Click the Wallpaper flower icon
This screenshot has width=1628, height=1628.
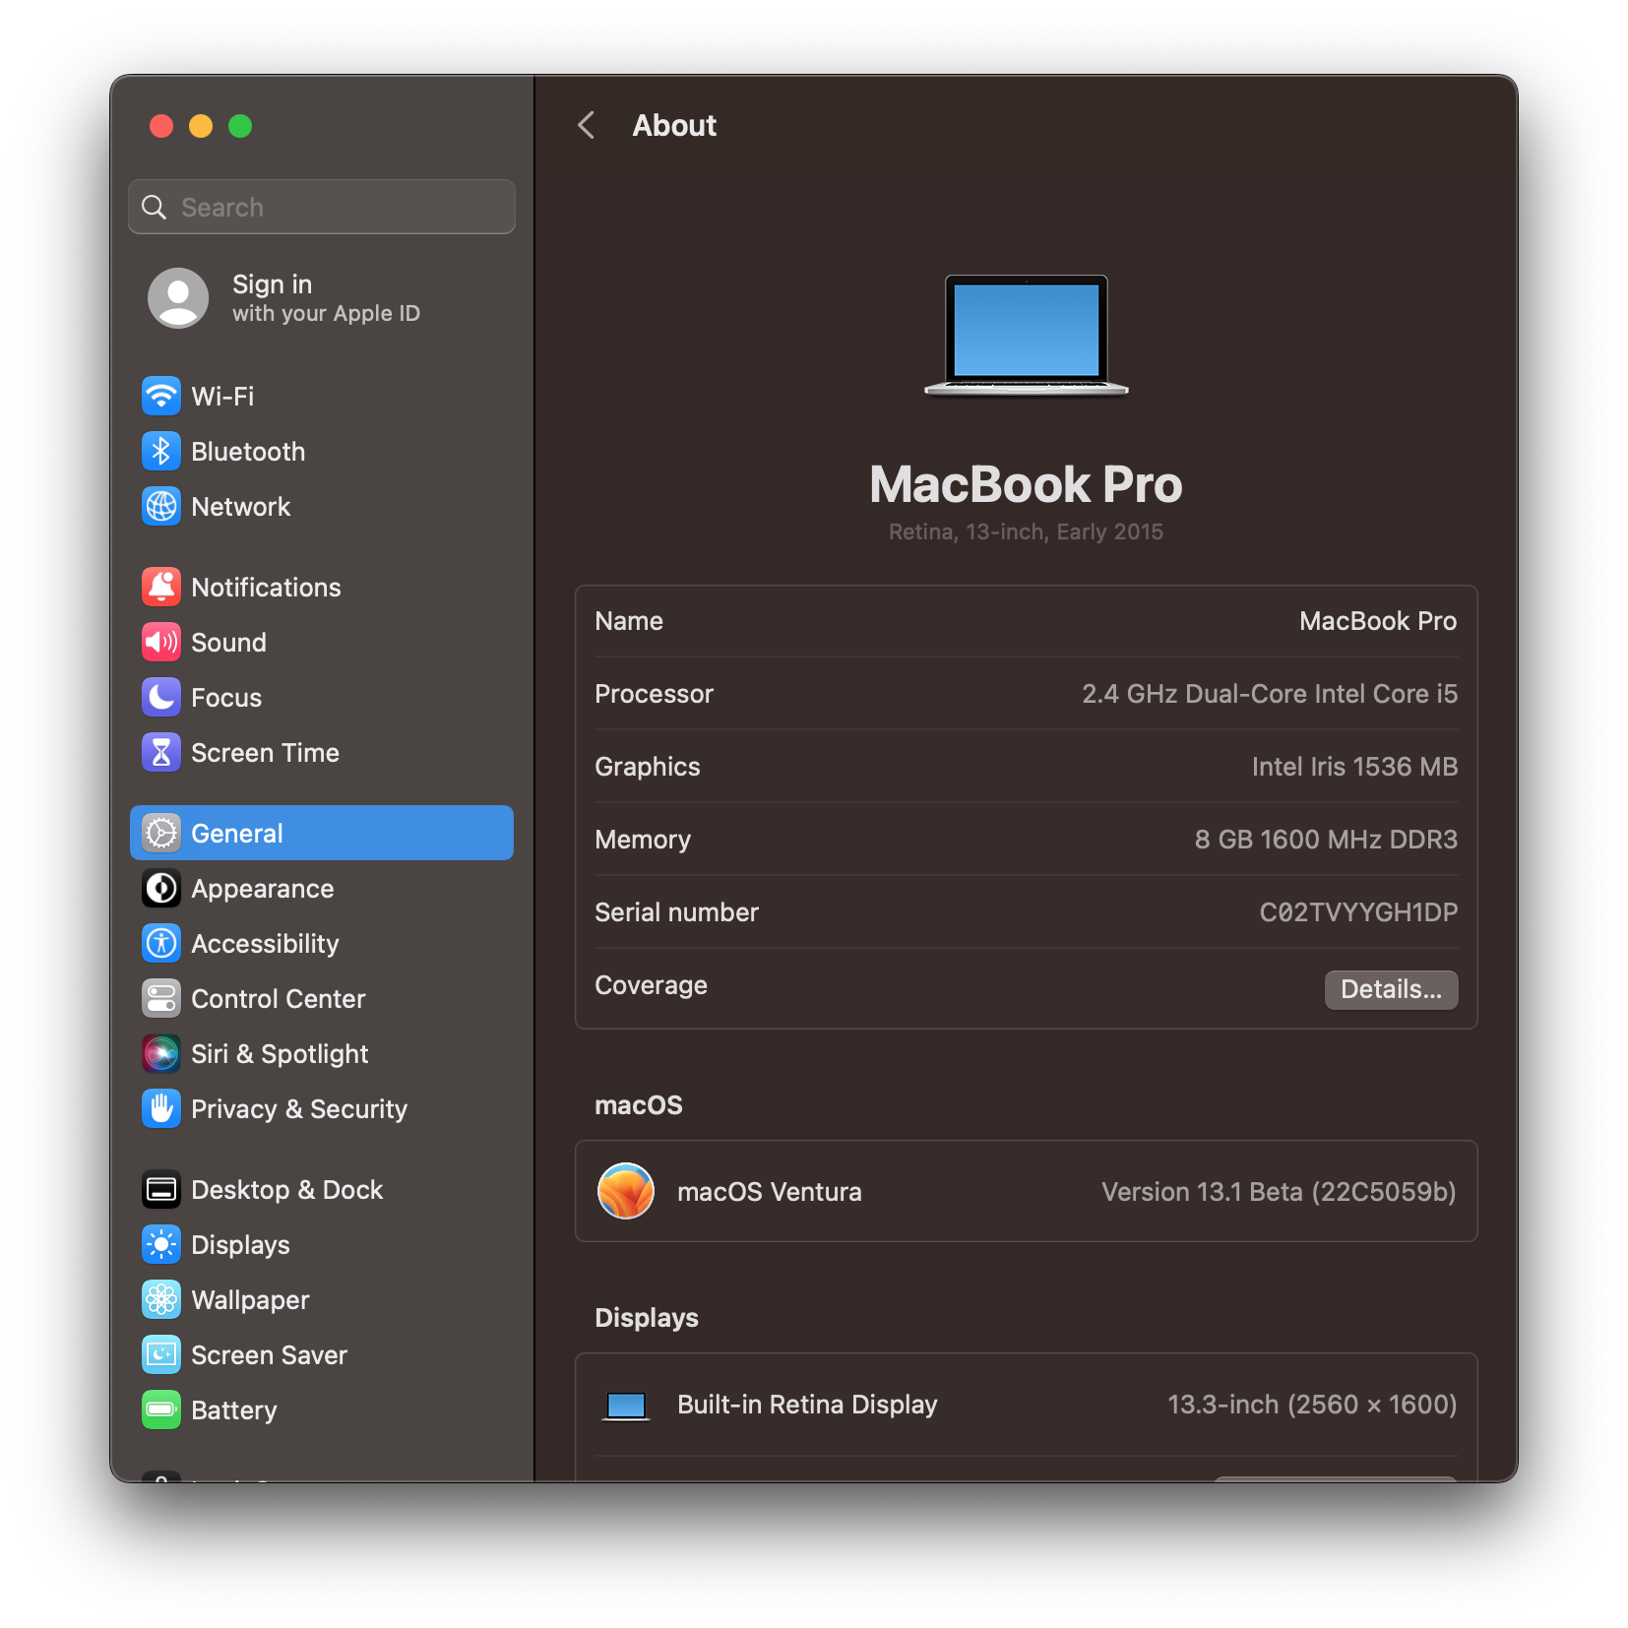[161, 1300]
